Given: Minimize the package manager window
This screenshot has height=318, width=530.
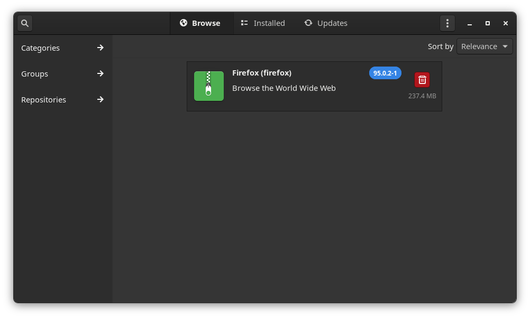Looking at the screenshot, I should [469, 24].
